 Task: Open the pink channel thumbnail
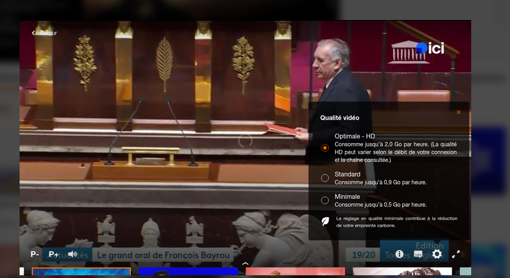point(295,271)
